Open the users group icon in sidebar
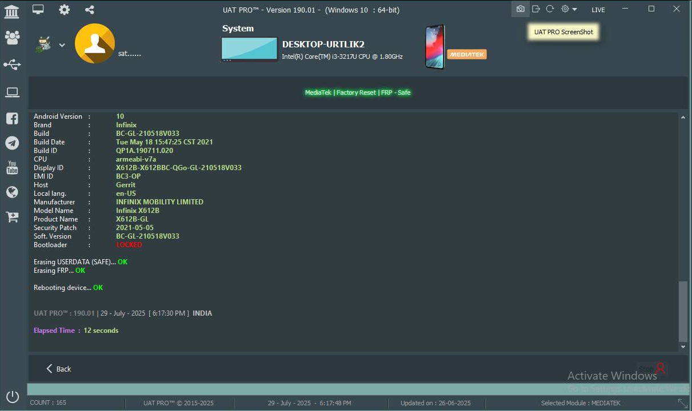 coord(12,38)
